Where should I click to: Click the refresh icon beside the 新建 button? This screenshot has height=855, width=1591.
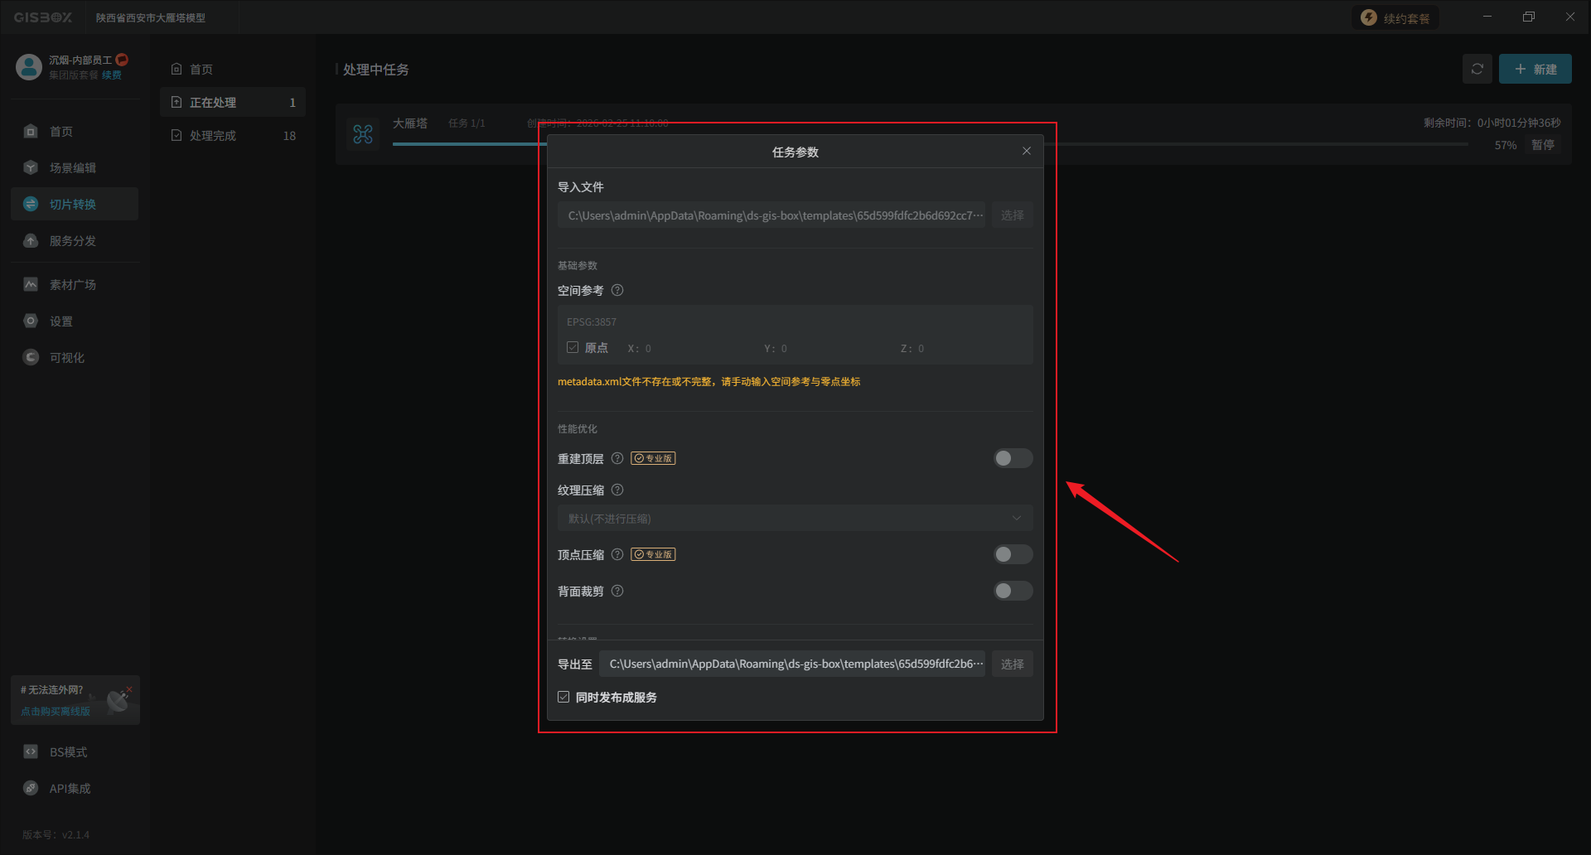coord(1477,70)
